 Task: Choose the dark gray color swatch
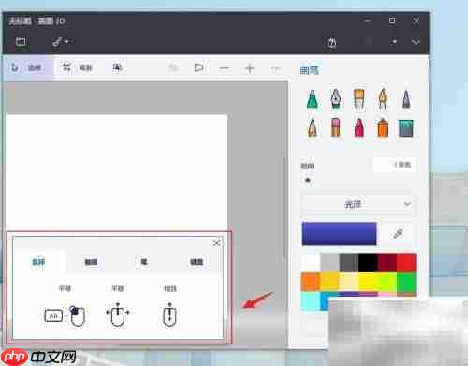click(349, 263)
